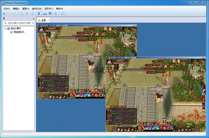Collapse the 我的计算机 tree node
The height and width of the screenshot is (138, 209).
[5, 28]
